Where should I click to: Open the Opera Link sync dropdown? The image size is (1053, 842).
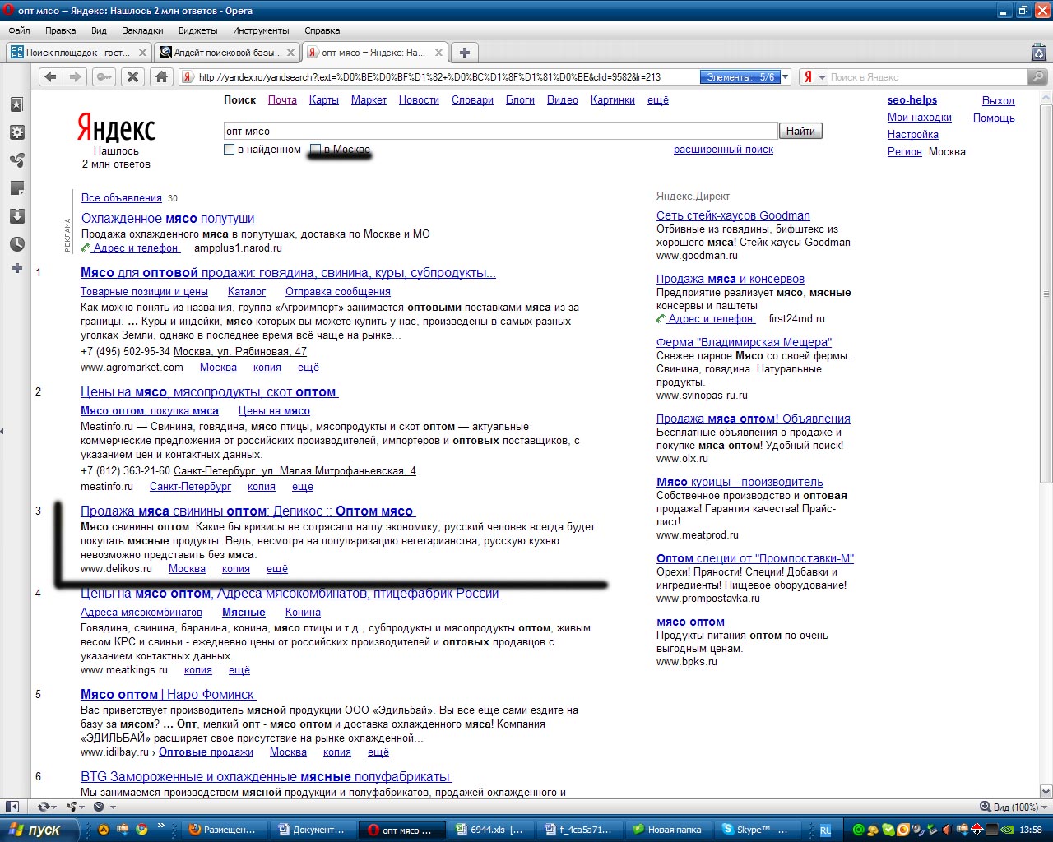(46, 807)
